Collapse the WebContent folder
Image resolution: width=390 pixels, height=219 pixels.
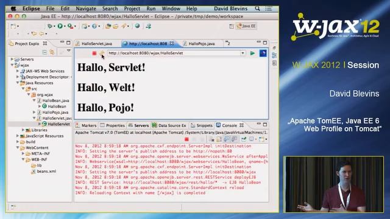[x=18, y=147]
